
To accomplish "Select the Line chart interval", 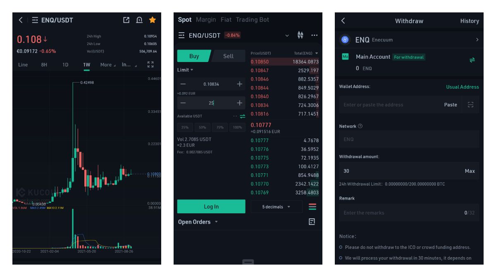I will pos(23,65).
